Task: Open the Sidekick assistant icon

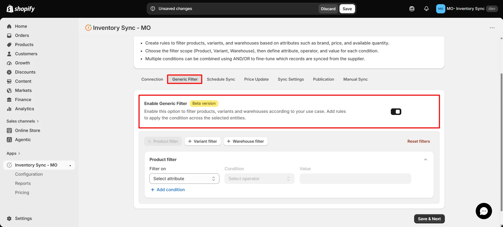Action: click(412, 9)
